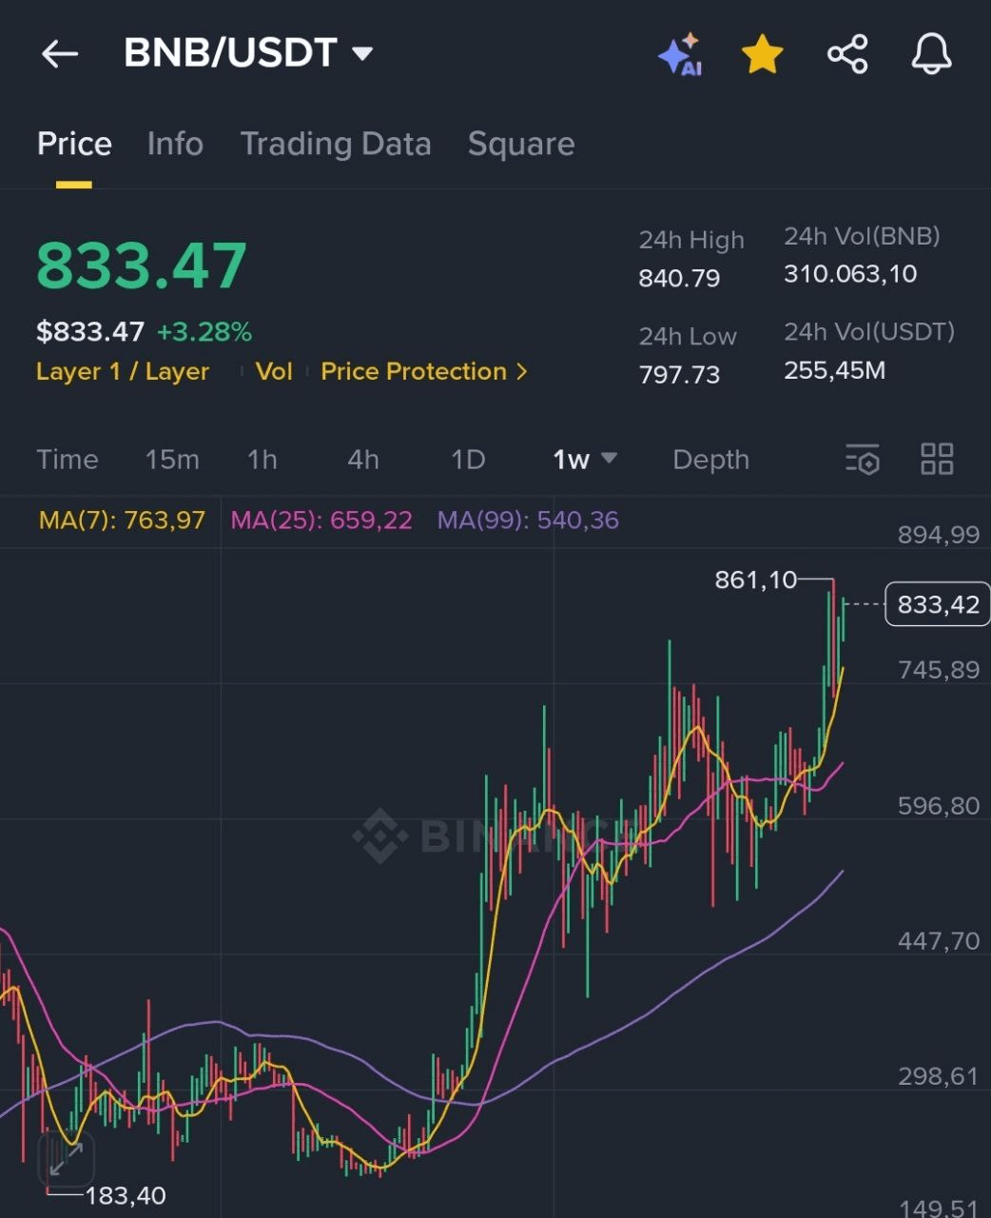Viewport: 991px width, 1218px height.
Task: Expand chart to fullscreen icon
Action: (x=67, y=1159)
